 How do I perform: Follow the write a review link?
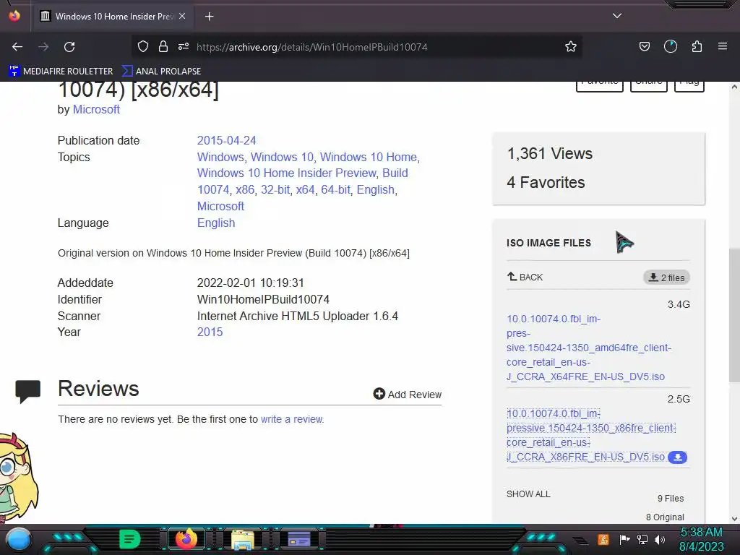coord(292,419)
